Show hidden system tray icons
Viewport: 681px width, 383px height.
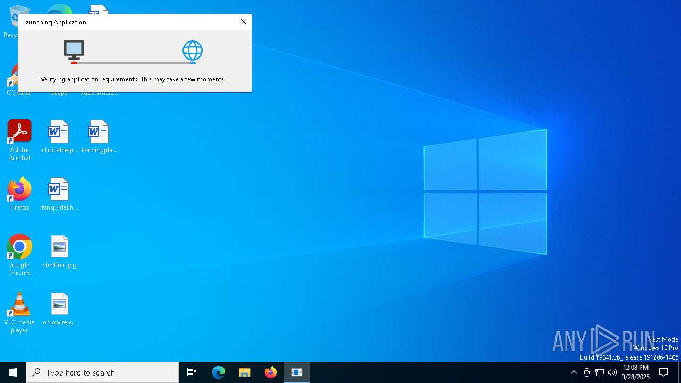coord(574,372)
